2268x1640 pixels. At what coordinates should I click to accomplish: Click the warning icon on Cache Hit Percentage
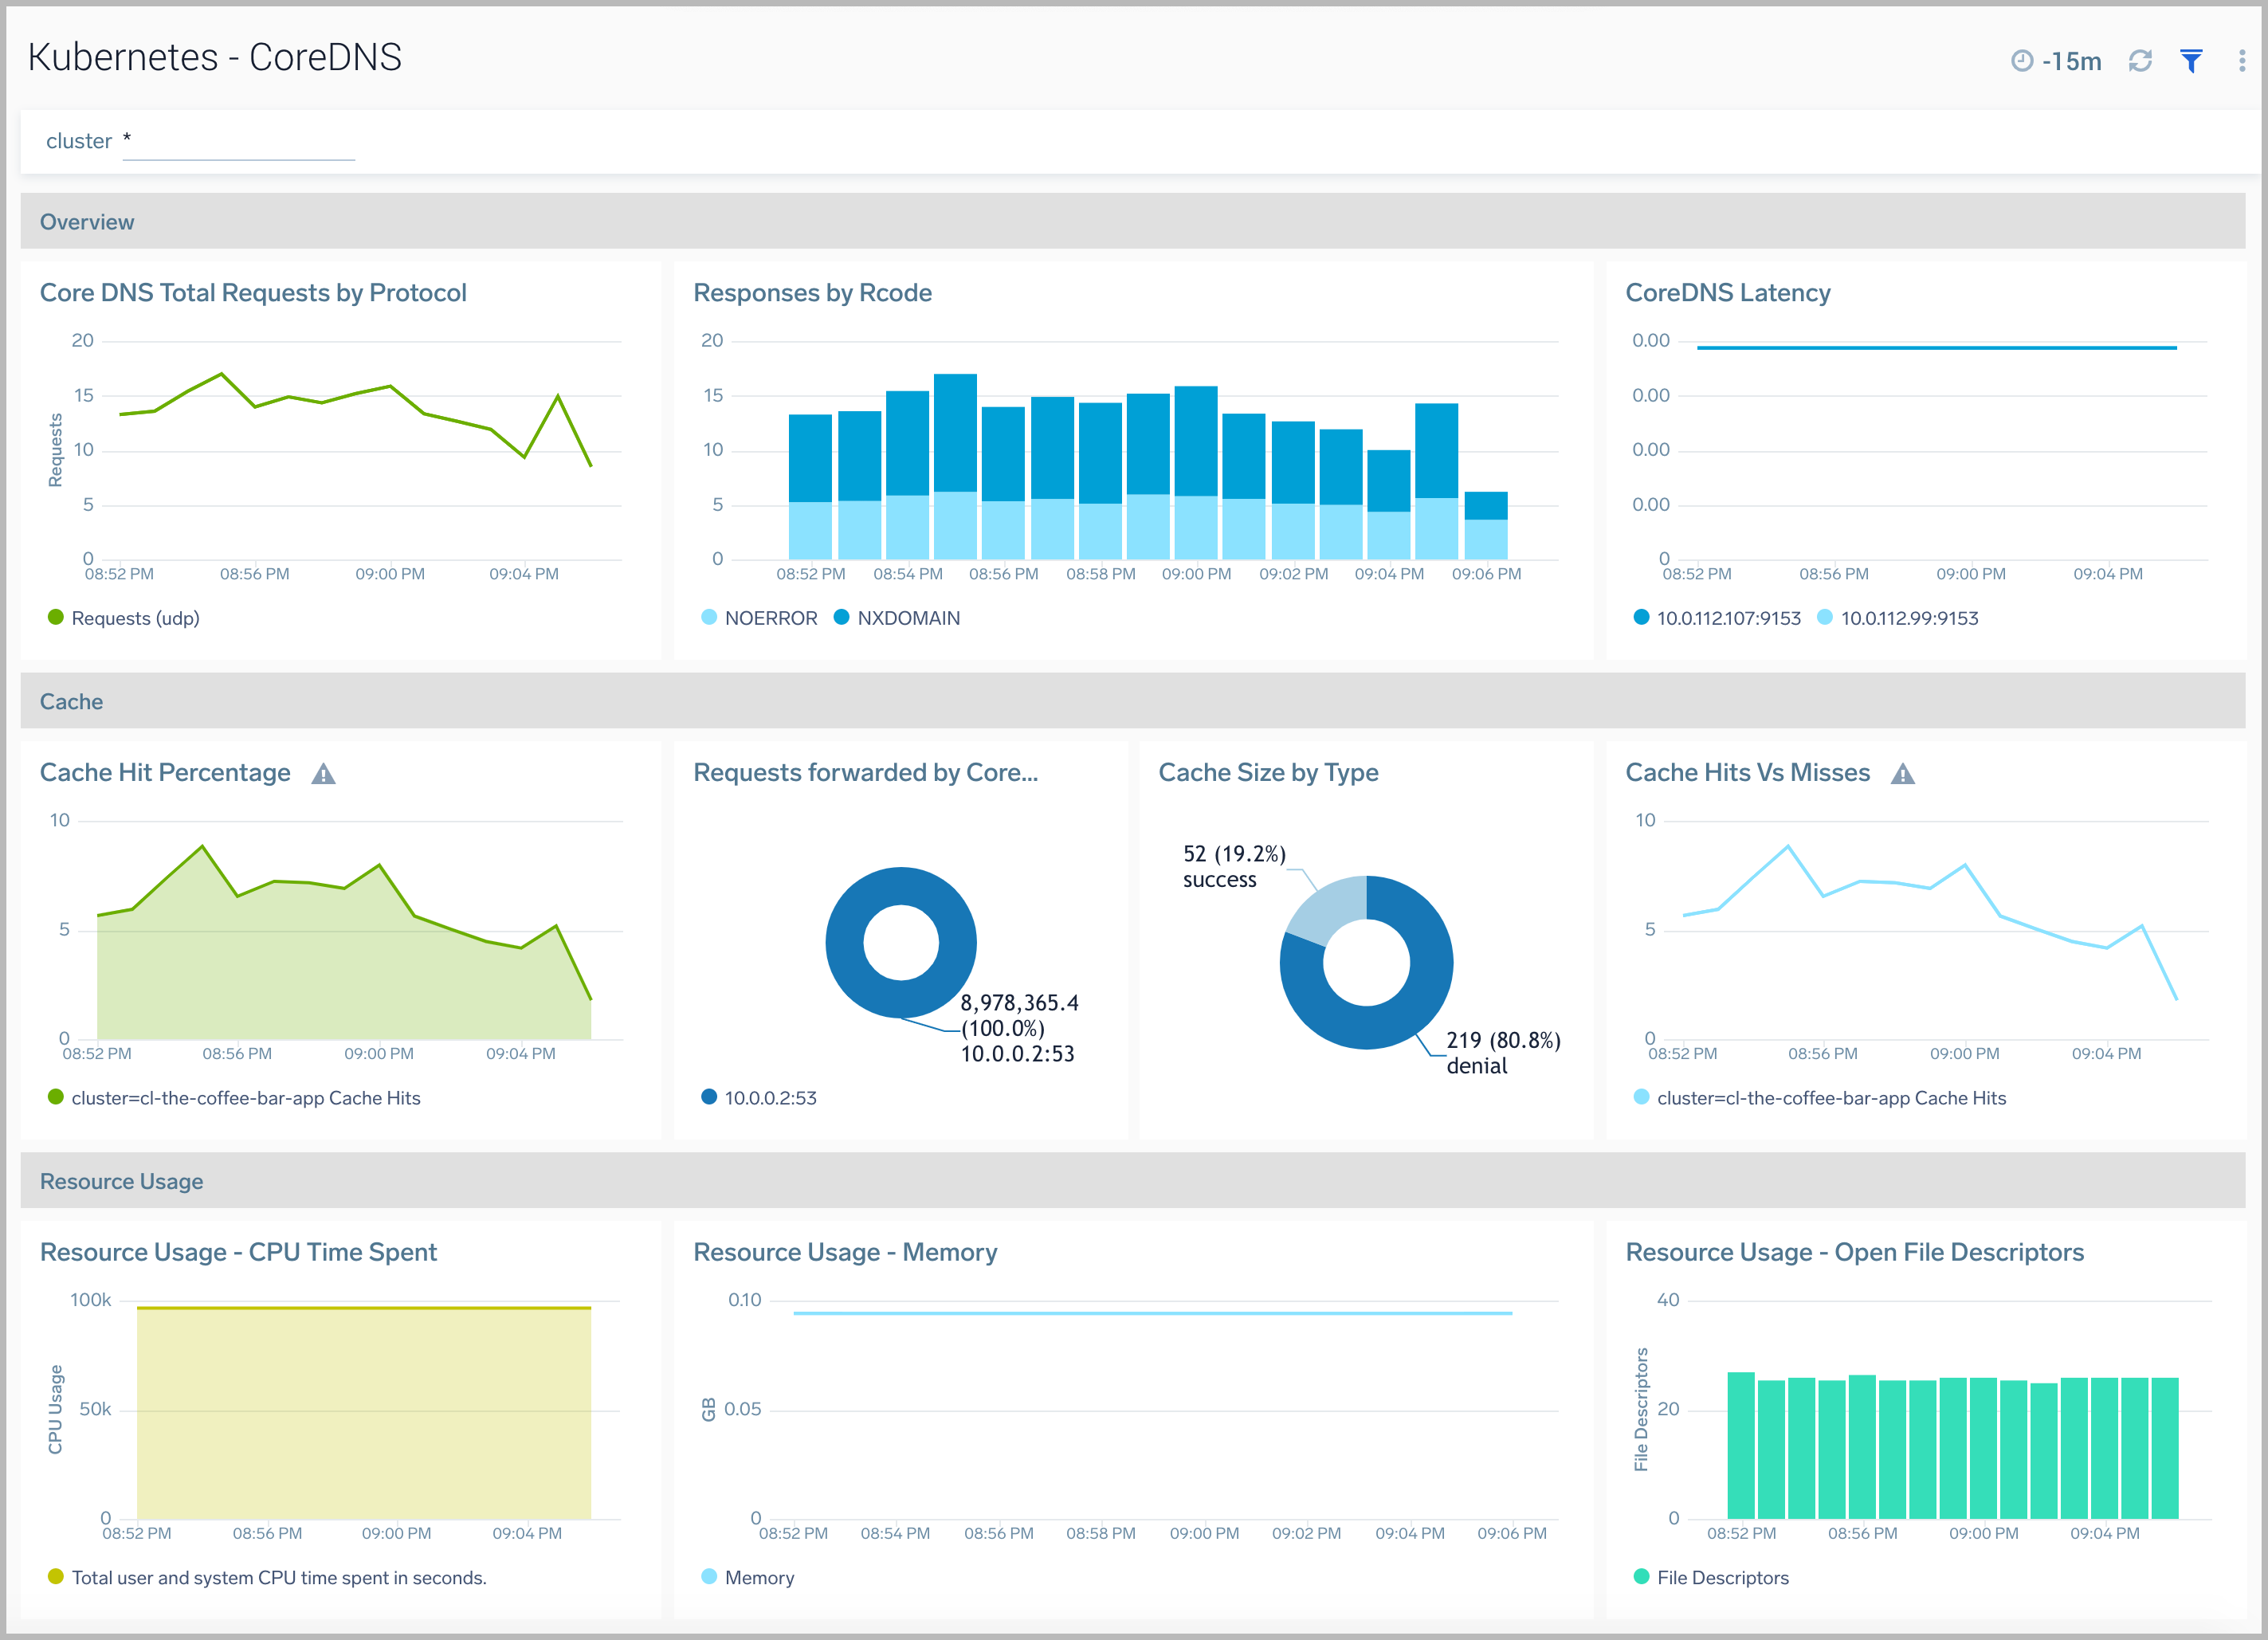coord(323,772)
